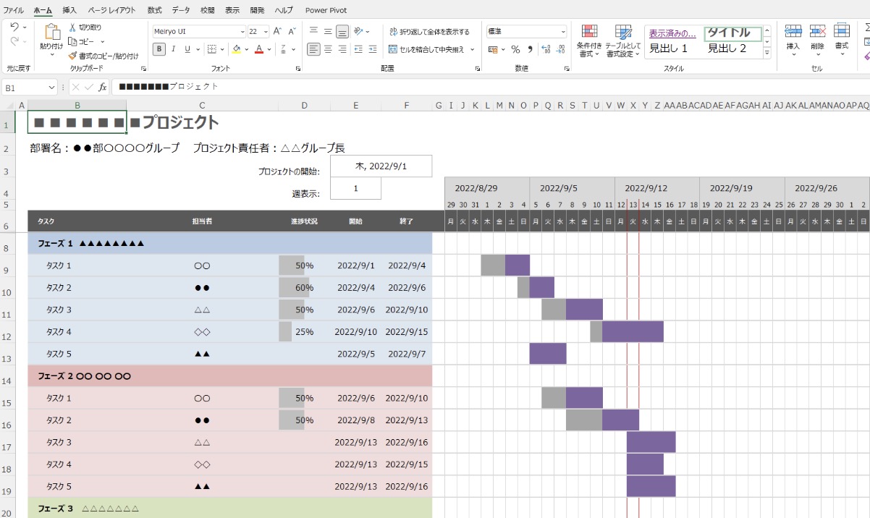Open the font group dialog launcher
The height and width of the screenshot is (518, 870).
297,68
